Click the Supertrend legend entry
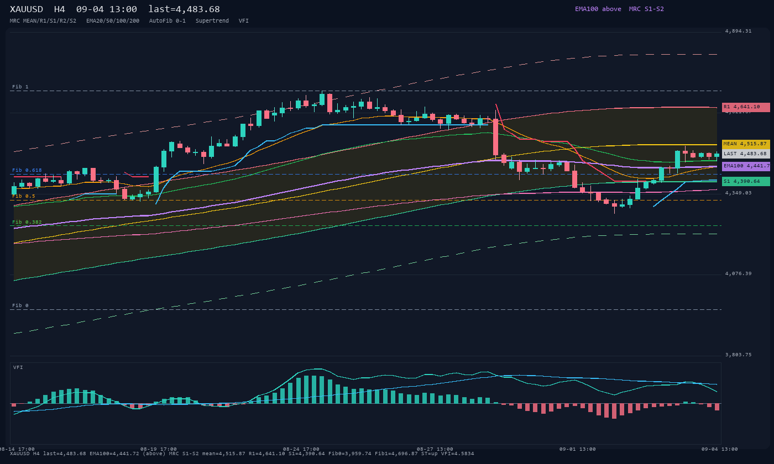The width and height of the screenshot is (774, 464). pyautogui.click(x=212, y=21)
